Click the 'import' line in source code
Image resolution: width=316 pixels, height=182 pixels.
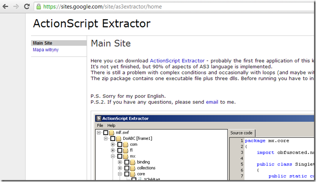point(286,153)
